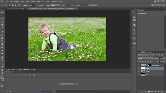Toggle lock all padlock icon
Screen dimensions: 166x93
(x=150, y=61)
